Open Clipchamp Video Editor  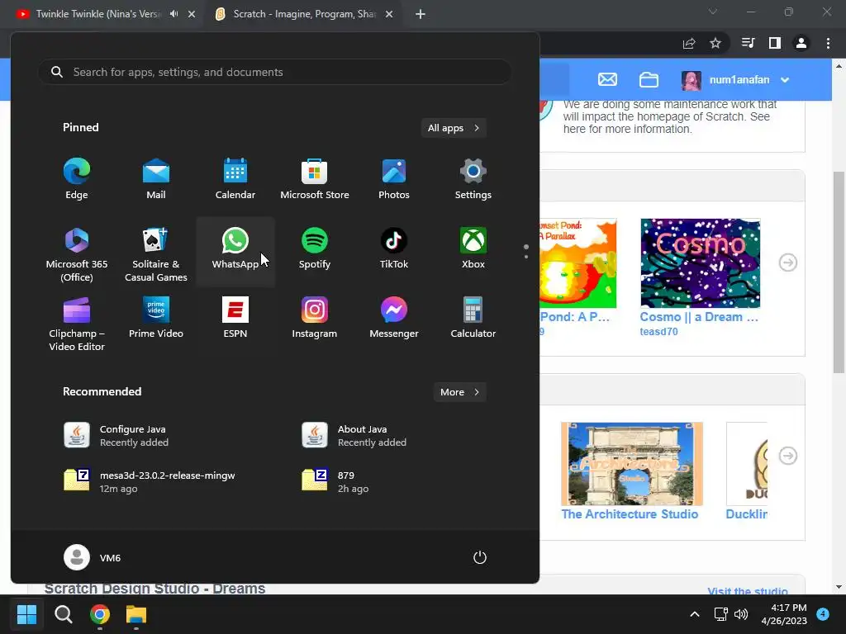(77, 324)
